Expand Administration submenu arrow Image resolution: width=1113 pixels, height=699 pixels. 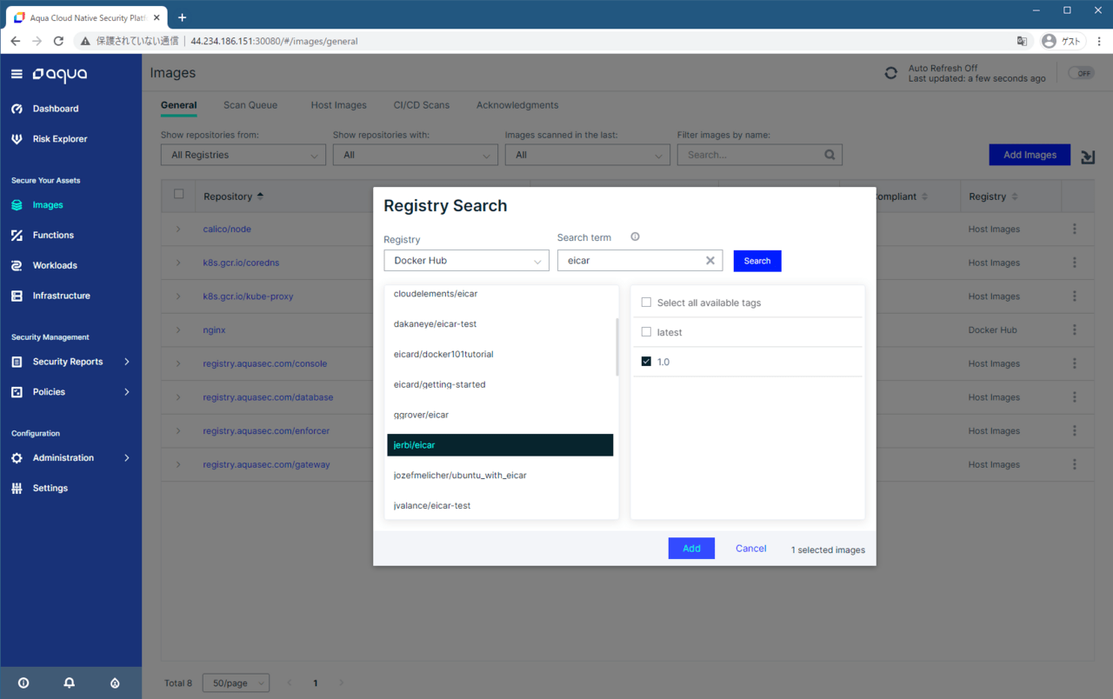coord(127,458)
